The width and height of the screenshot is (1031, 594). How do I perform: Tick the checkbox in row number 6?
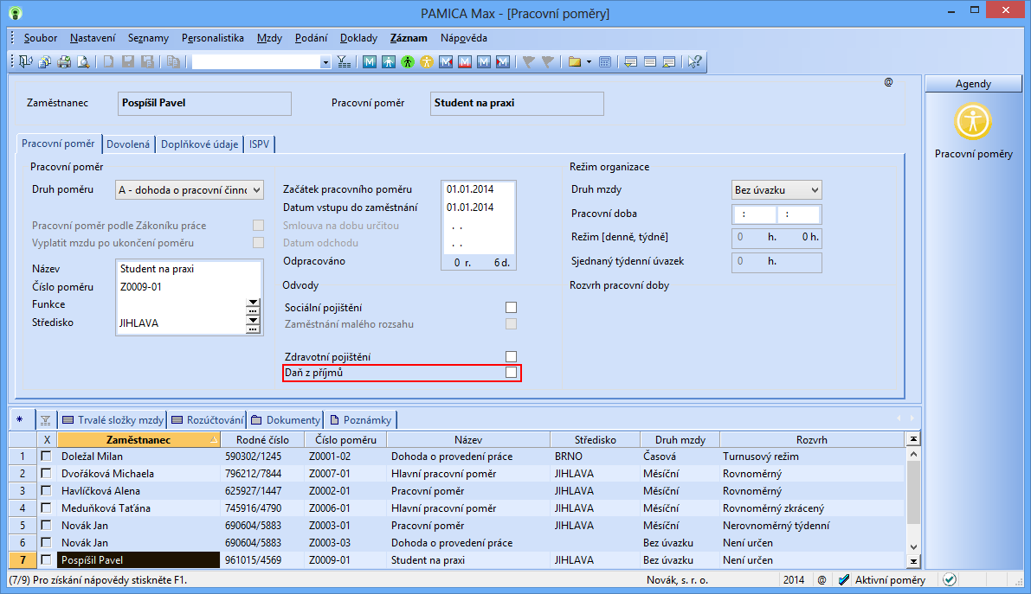click(x=46, y=543)
